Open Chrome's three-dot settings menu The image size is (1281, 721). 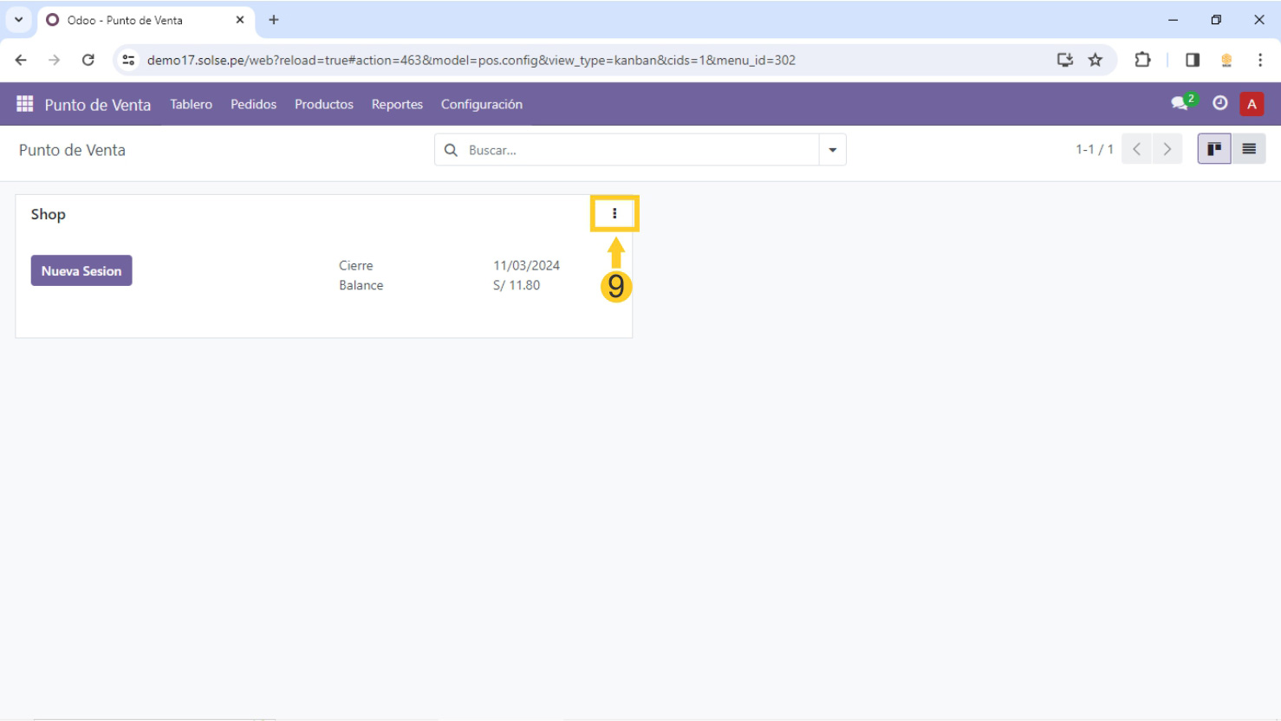tap(1259, 60)
